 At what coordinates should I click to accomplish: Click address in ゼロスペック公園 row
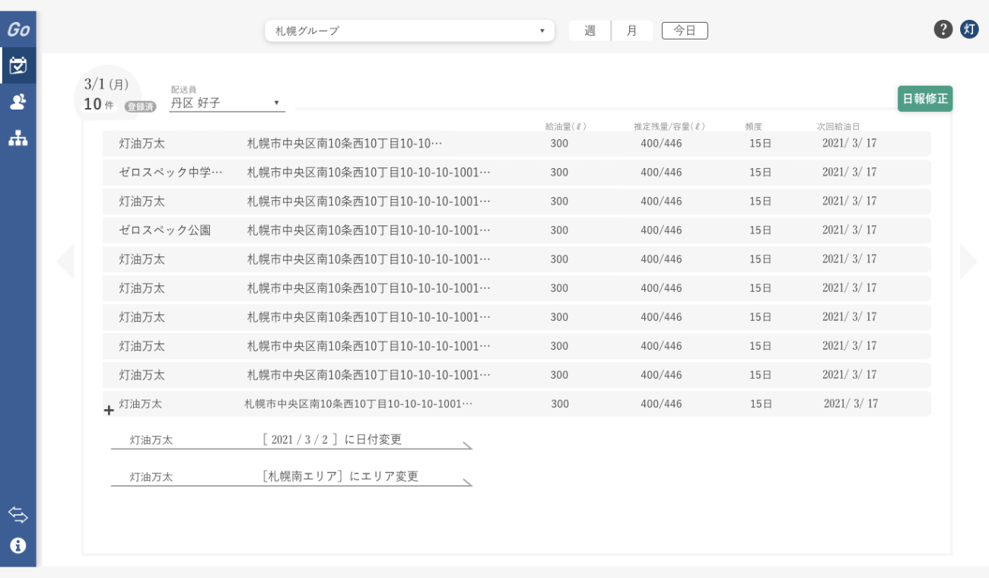click(x=369, y=230)
